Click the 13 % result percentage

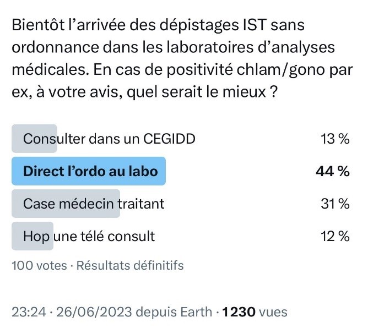pos(334,139)
